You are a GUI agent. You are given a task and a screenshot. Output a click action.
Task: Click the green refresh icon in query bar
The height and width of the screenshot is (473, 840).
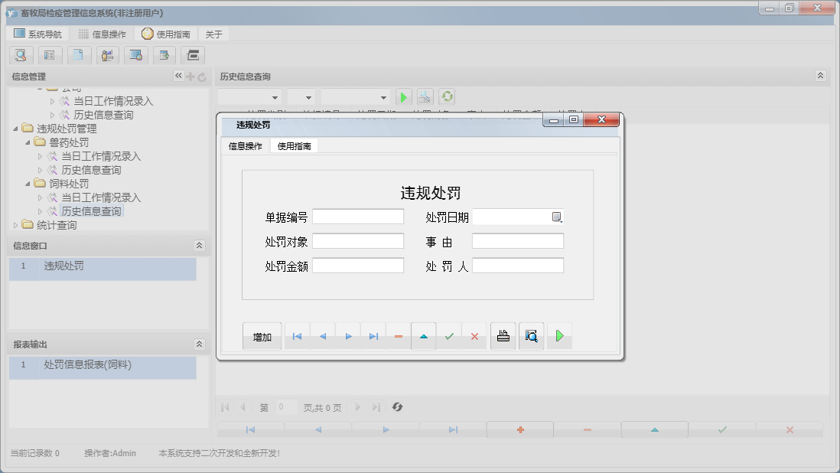pyautogui.click(x=447, y=97)
